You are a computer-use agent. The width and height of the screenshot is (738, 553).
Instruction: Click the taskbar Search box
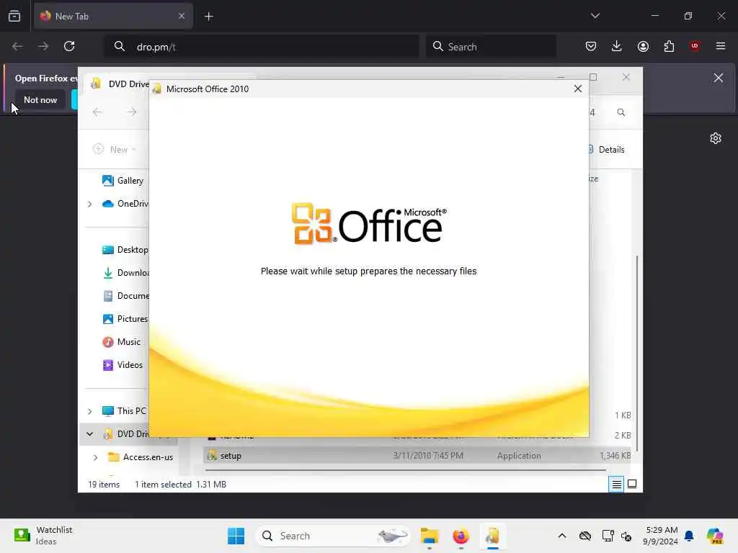pyautogui.click(x=333, y=536)
